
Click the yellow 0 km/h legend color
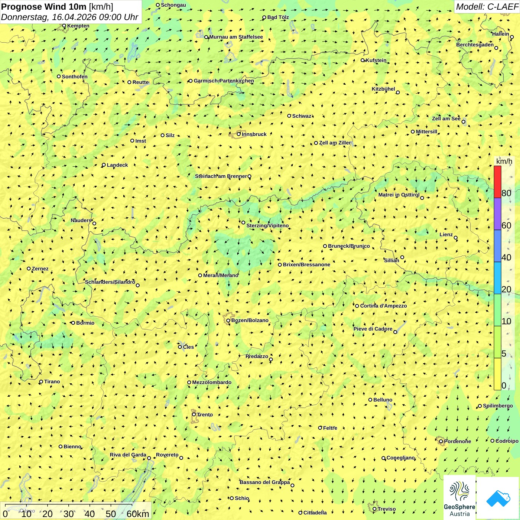pyautogui.click(x=497, y=374)
